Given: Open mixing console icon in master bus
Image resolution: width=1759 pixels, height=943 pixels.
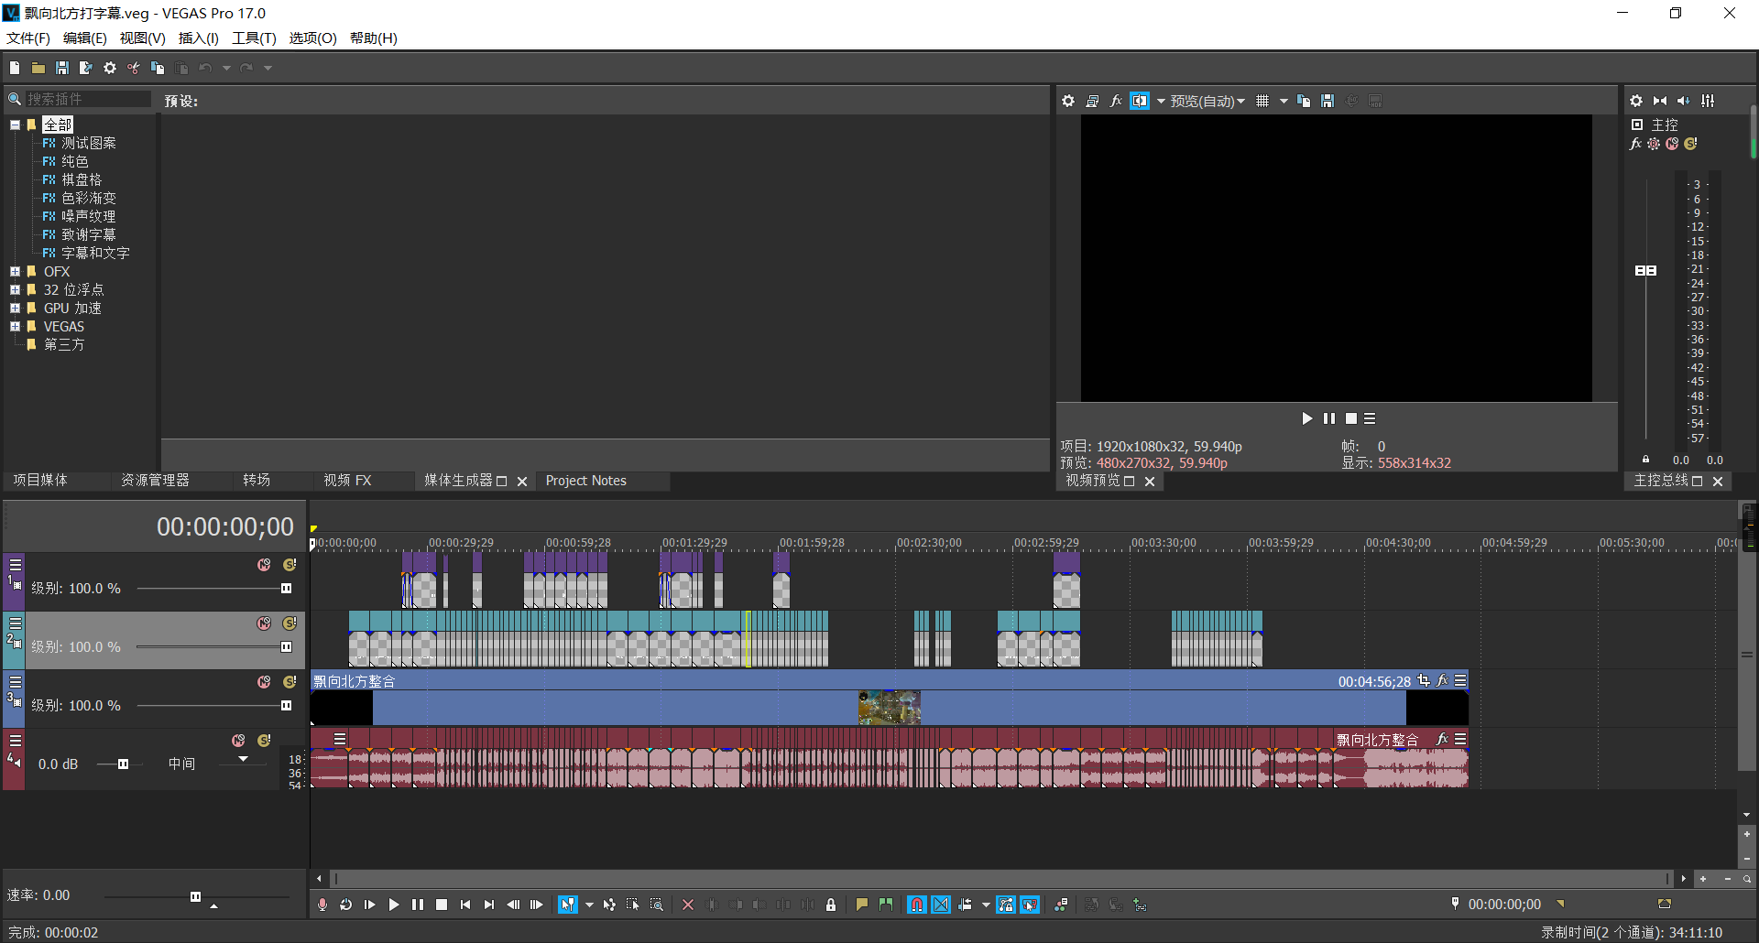Looking at the screenshot, I should [1708, 101].
